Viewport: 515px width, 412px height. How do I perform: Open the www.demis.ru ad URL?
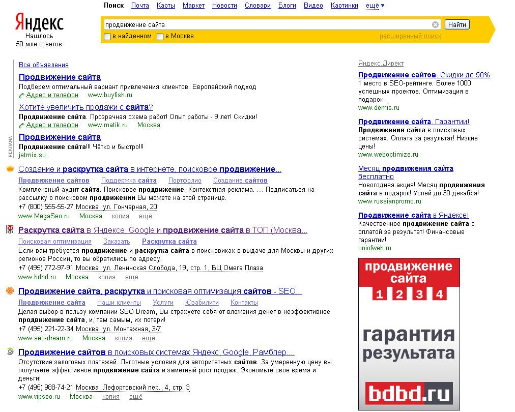tap(379, 108)
